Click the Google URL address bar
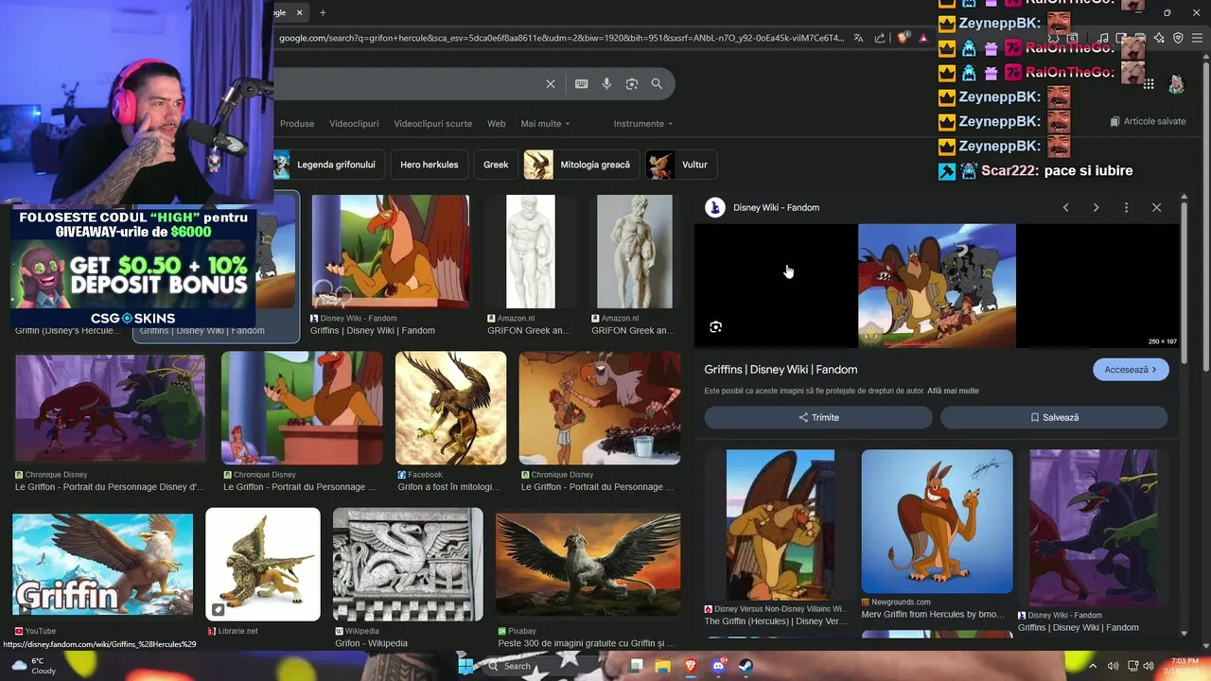This screenshot has height=681, width=1211. click(561, 38)
